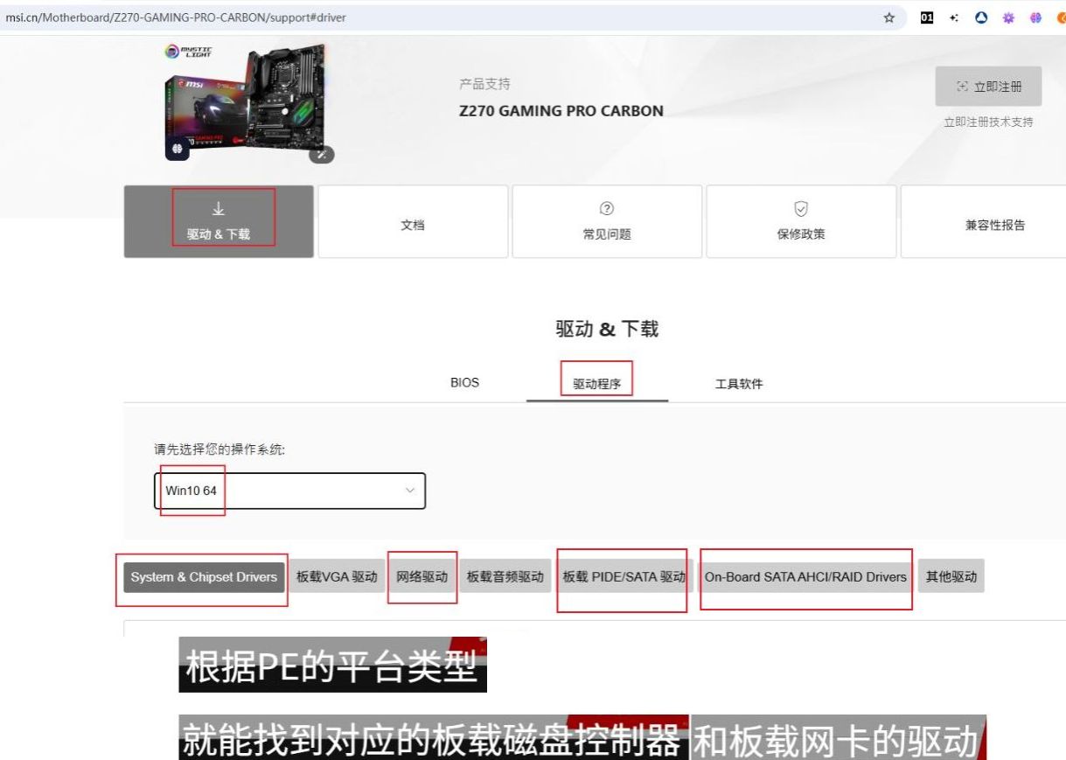Screen dimensions: 1066x760
Task: Click the 产品支持 label
Action: [484, 84]
